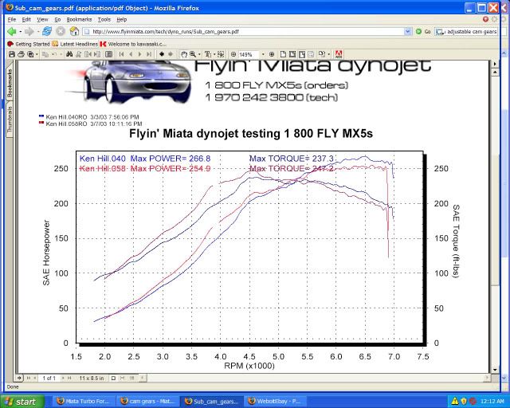Screen dimensions: 510x408
Task: Set view to Actual Size
Action: point(284,54)
